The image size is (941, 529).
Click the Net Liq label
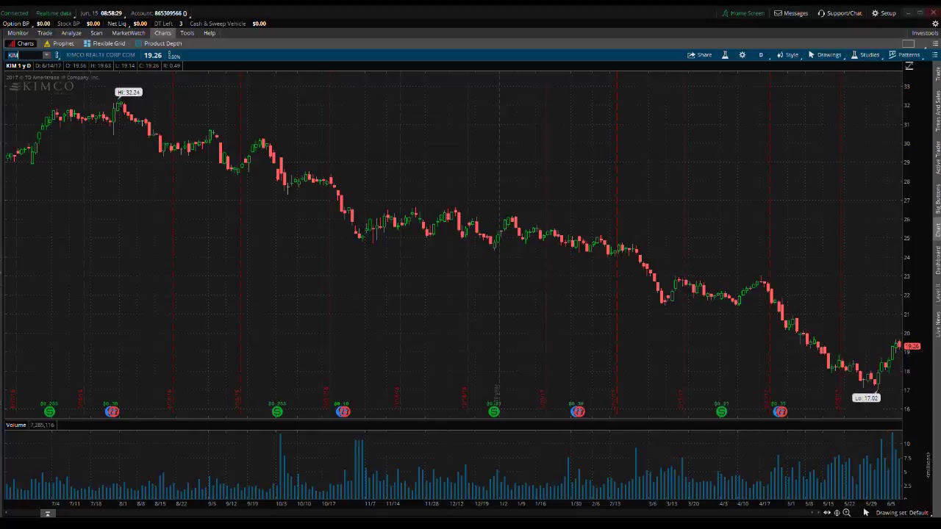click(117, 24)
